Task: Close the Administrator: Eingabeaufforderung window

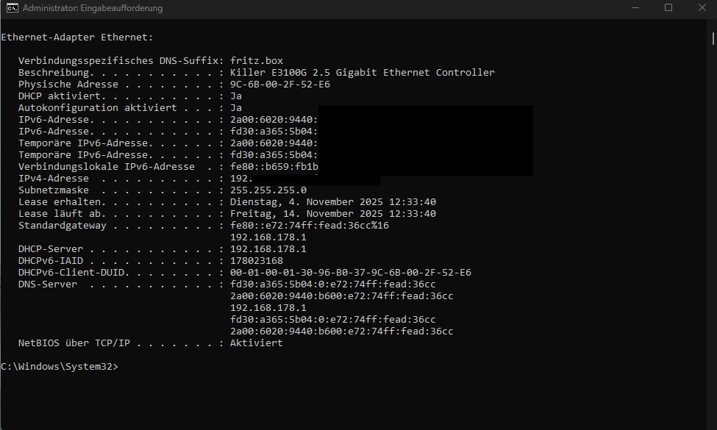Action: coord(702,8)
